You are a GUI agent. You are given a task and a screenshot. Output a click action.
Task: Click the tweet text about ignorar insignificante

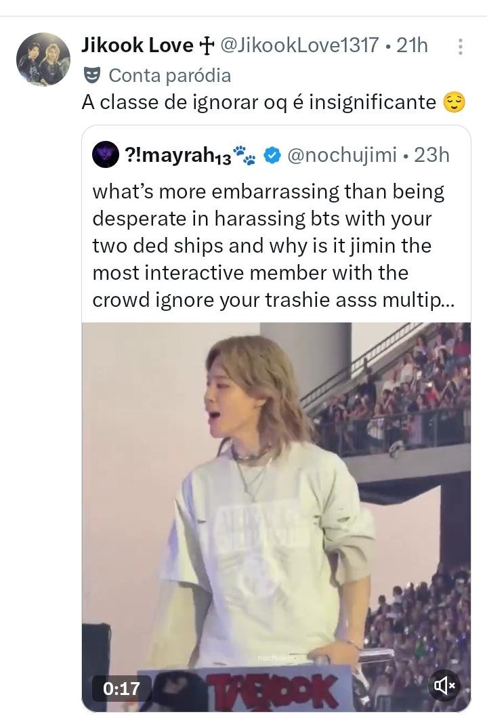259,102
